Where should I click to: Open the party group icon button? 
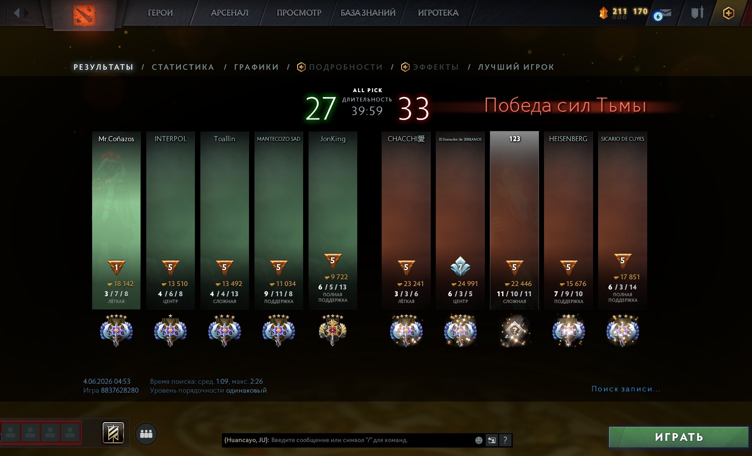coord(146,434)
